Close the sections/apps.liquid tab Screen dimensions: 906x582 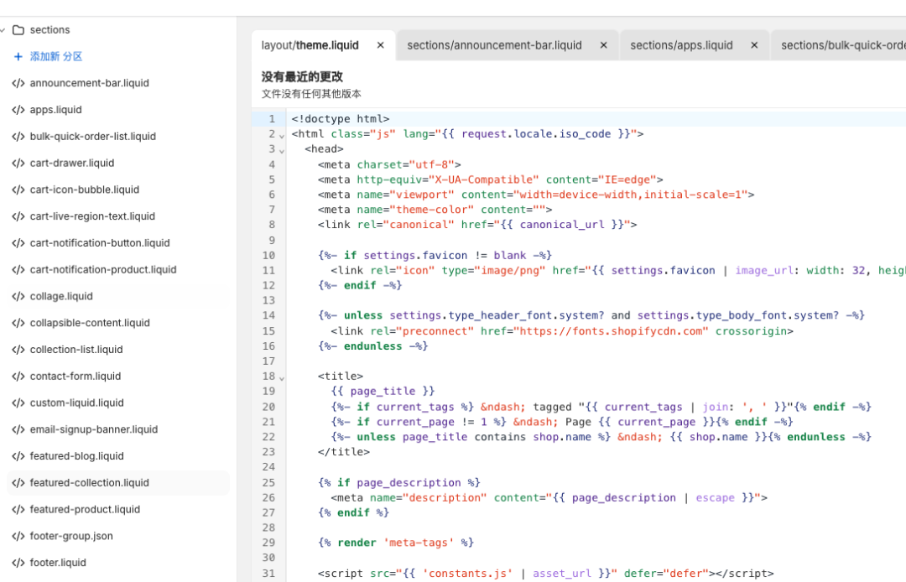tap(754, 45)
